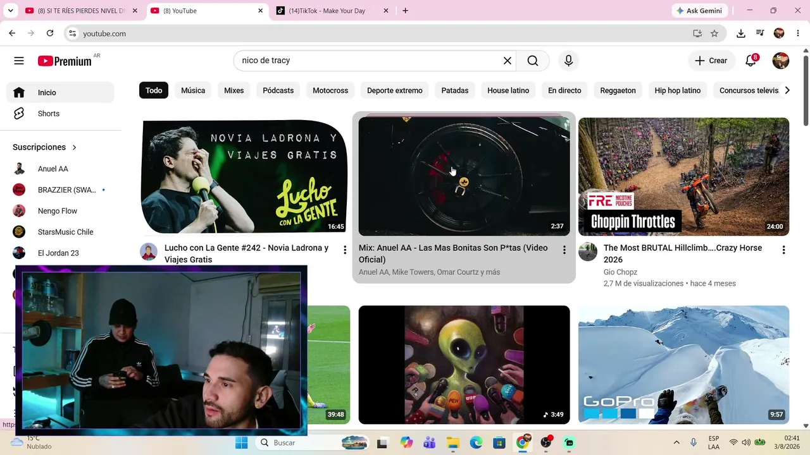
Task: Open the Lucho con La Gente #242 video title
Action: [247, 253]
